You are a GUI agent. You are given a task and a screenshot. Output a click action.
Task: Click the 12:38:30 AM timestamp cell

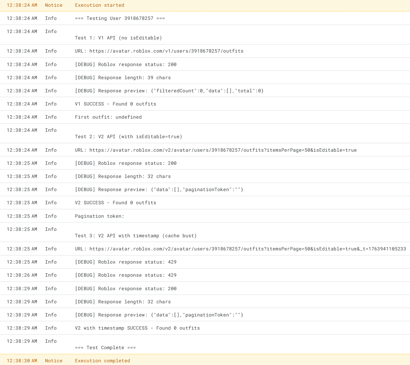[22, 361]
